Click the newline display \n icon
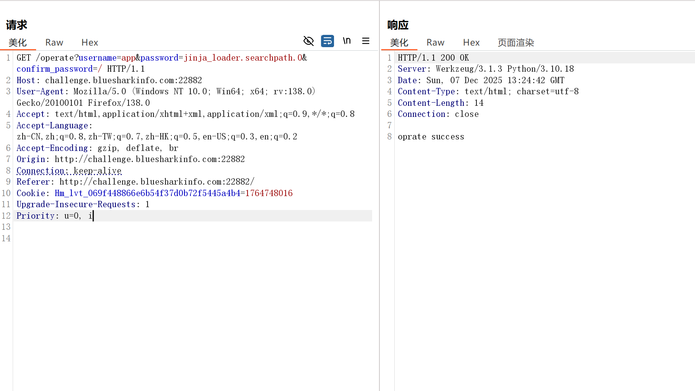The width and height of the screenshot is (695, 391). 346,41
